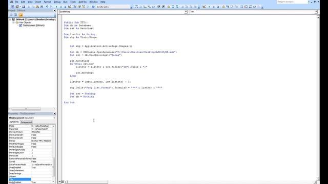Viewport: 328px width, 184px height.
Task: Switch to Procedure View button
Action: pos(60,182)
